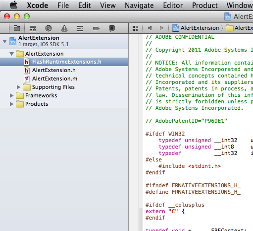Open the File menu
This screenshot has width=253, height=231.
63,5
